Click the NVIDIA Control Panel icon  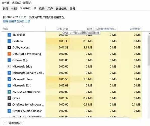click(9, 92)
